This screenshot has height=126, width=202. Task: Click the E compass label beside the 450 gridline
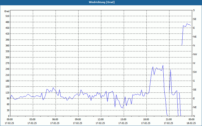click(x=194, y=28)
